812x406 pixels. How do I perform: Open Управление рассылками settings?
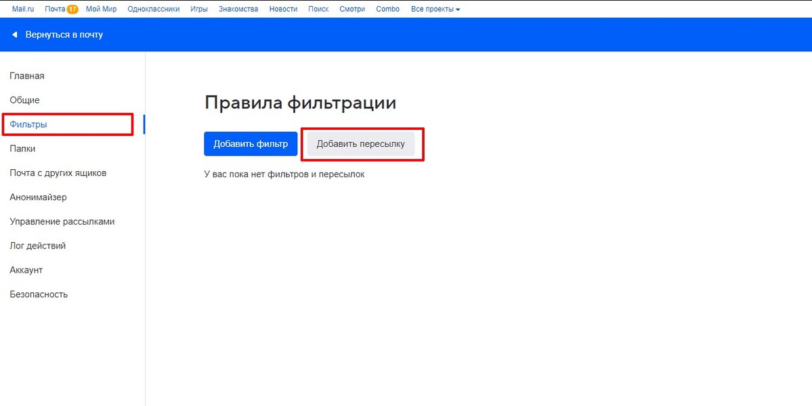[62, 222]
